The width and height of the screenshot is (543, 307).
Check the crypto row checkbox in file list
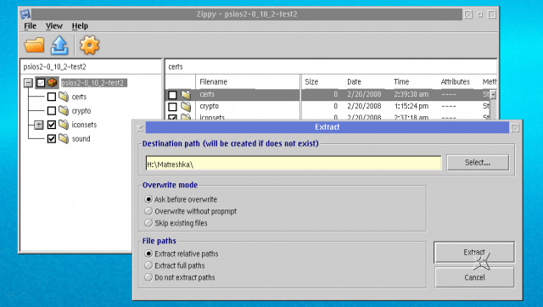(x=172, y=107)
